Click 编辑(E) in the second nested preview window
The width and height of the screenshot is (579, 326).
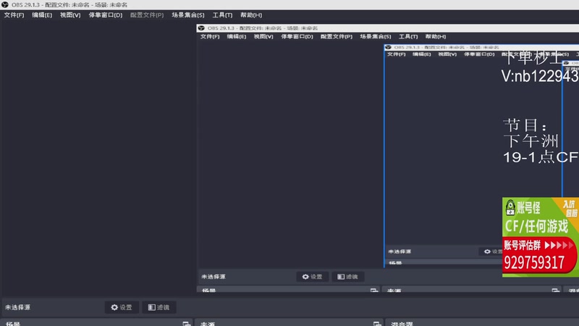point(422,54)
